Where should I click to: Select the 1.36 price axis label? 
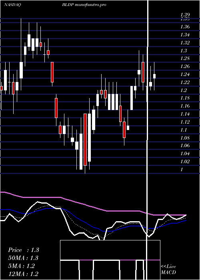coord(185,27)
